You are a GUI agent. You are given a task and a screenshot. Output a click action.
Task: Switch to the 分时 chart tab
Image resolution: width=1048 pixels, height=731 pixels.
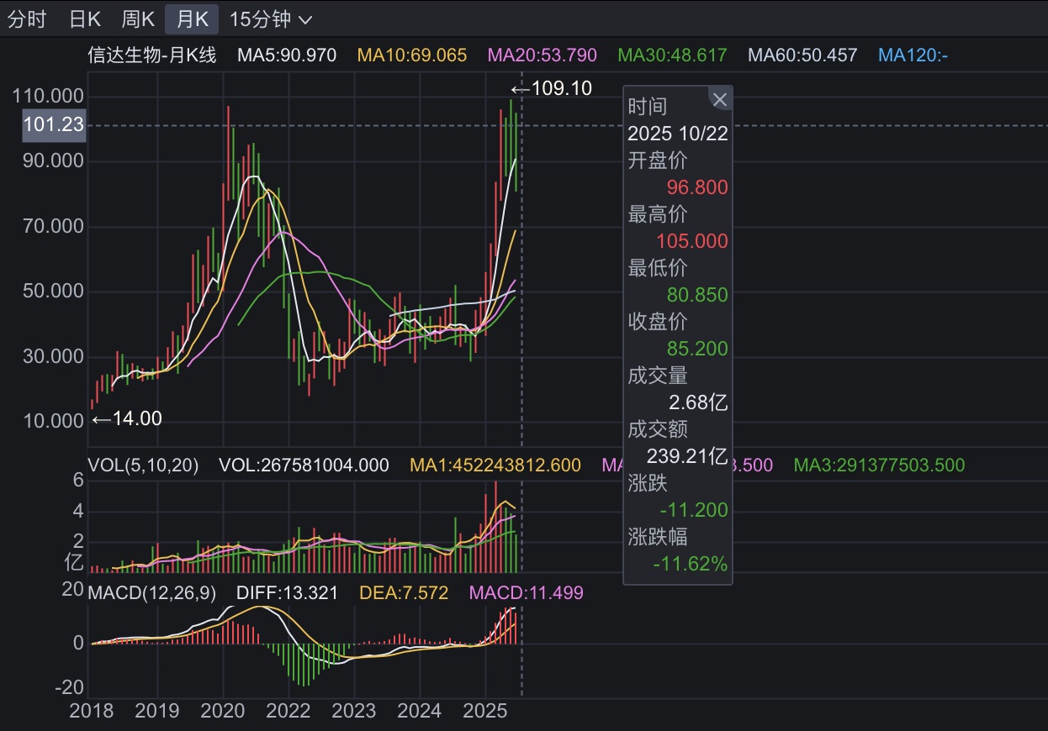click(27, 18)
